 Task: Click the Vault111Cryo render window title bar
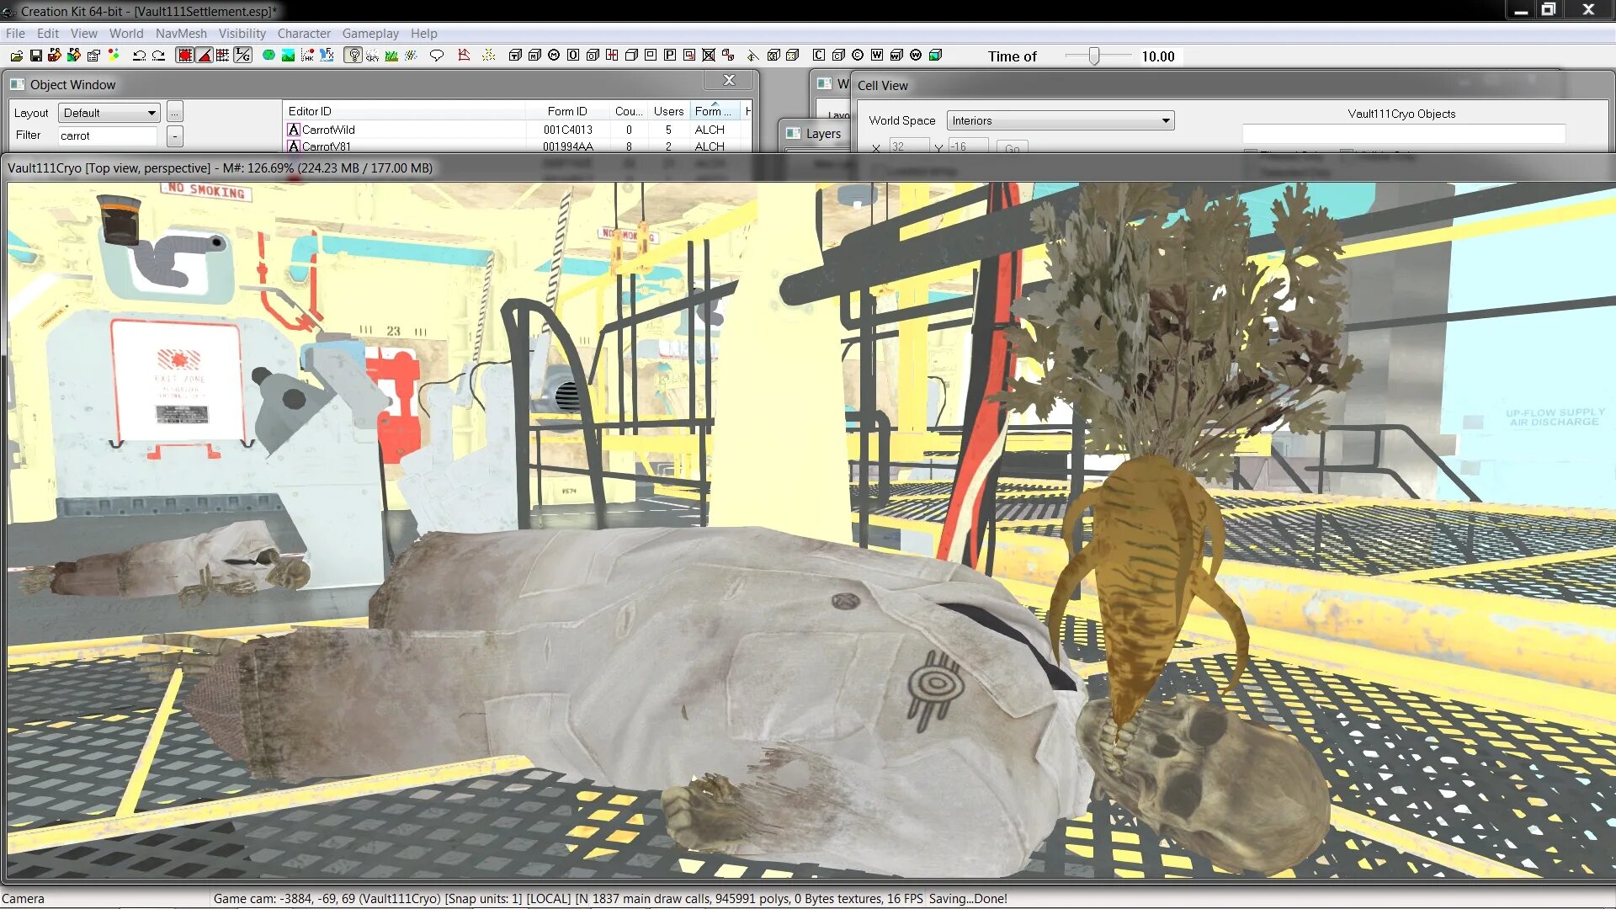808,168
